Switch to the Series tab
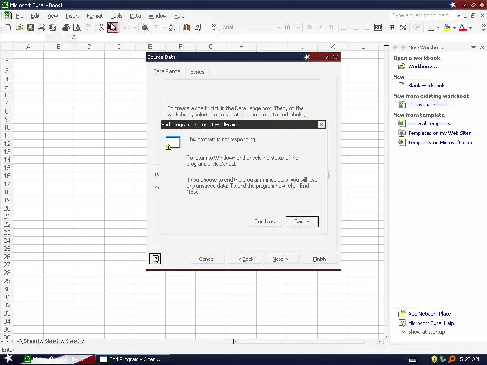 coord(197,72)
